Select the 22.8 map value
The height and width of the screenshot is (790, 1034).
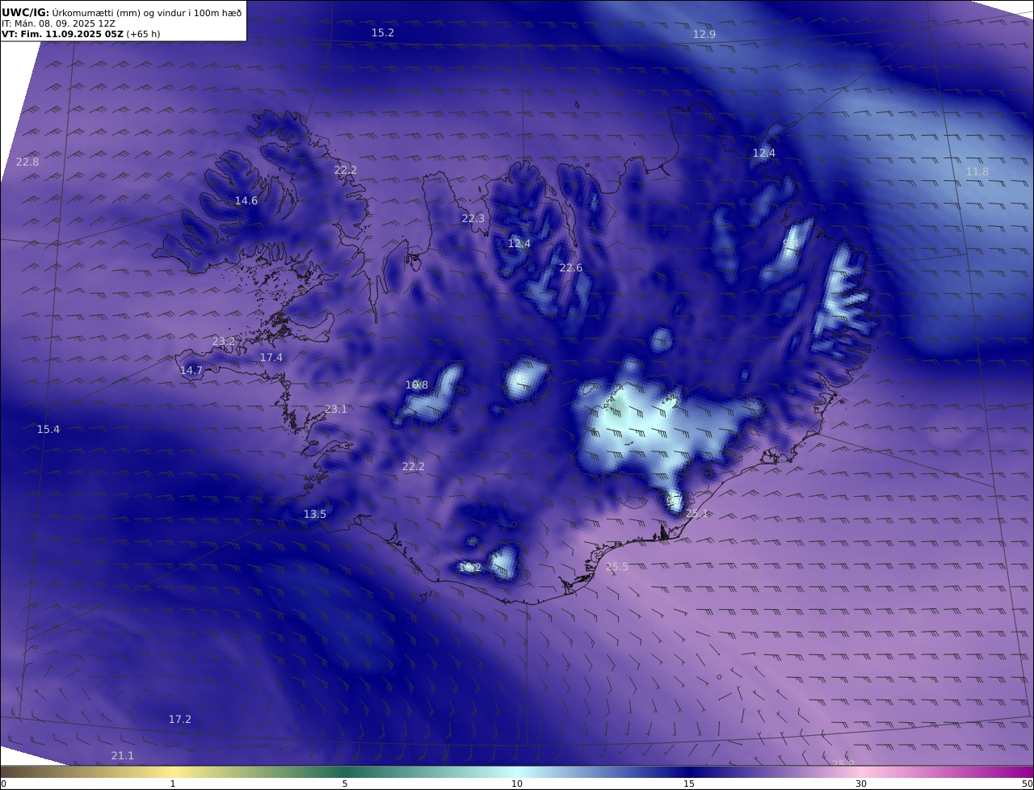(27, 162)
